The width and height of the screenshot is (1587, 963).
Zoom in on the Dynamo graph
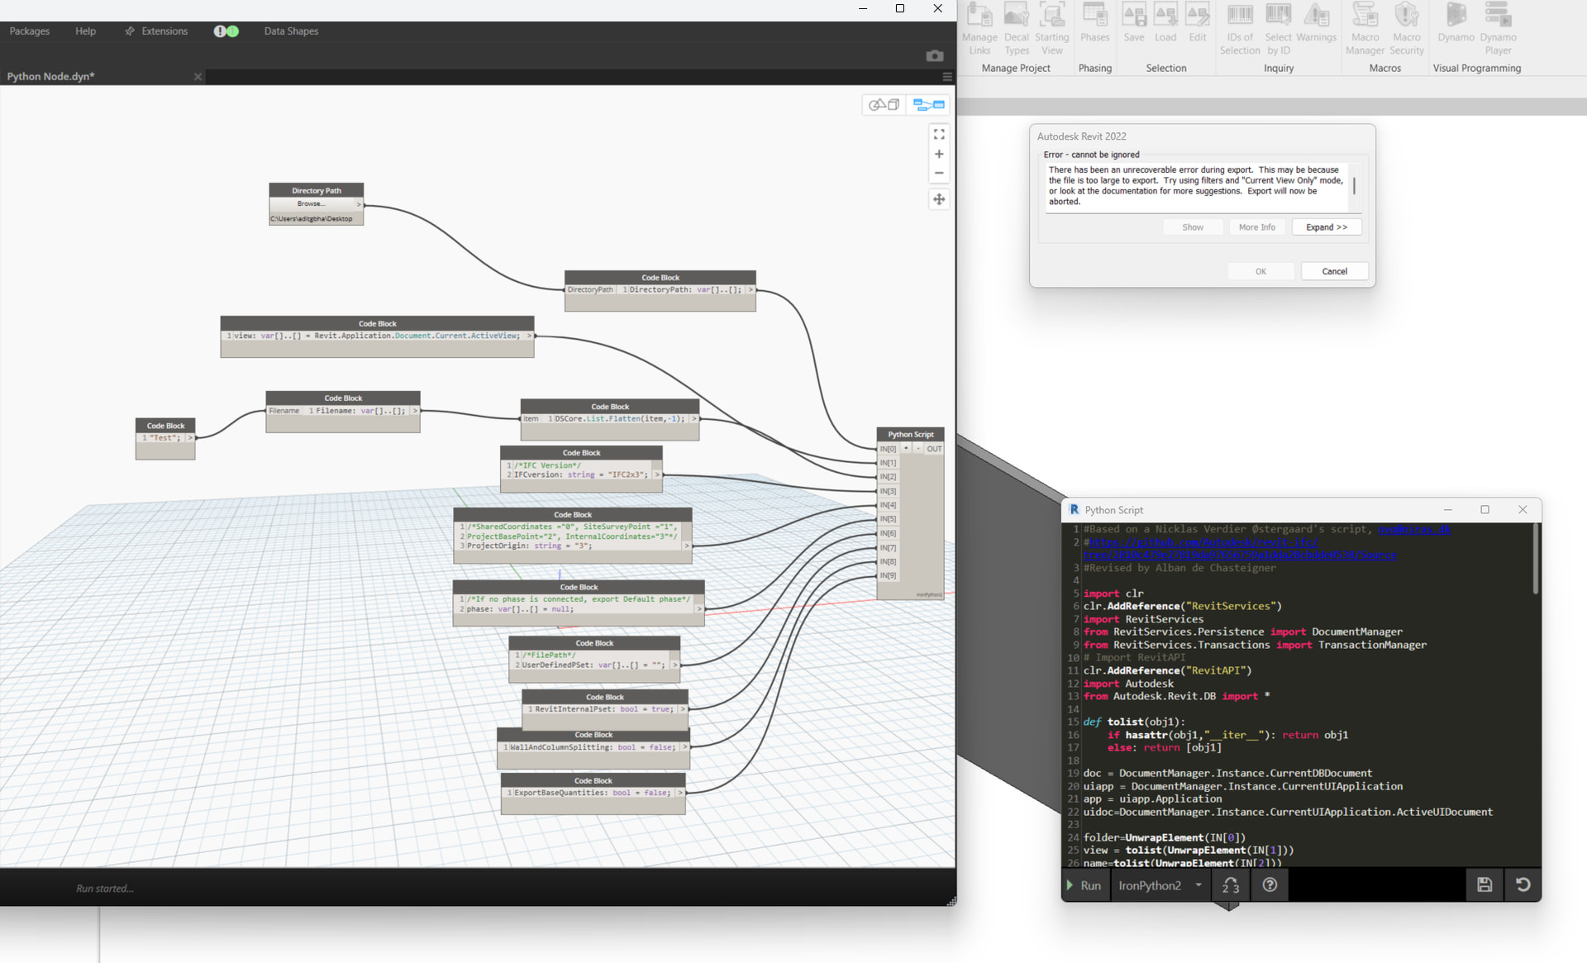click(939, 155)
